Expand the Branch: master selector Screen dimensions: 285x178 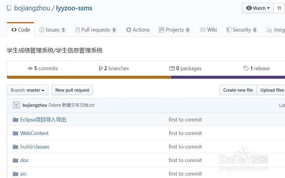(x=27, y=90)
